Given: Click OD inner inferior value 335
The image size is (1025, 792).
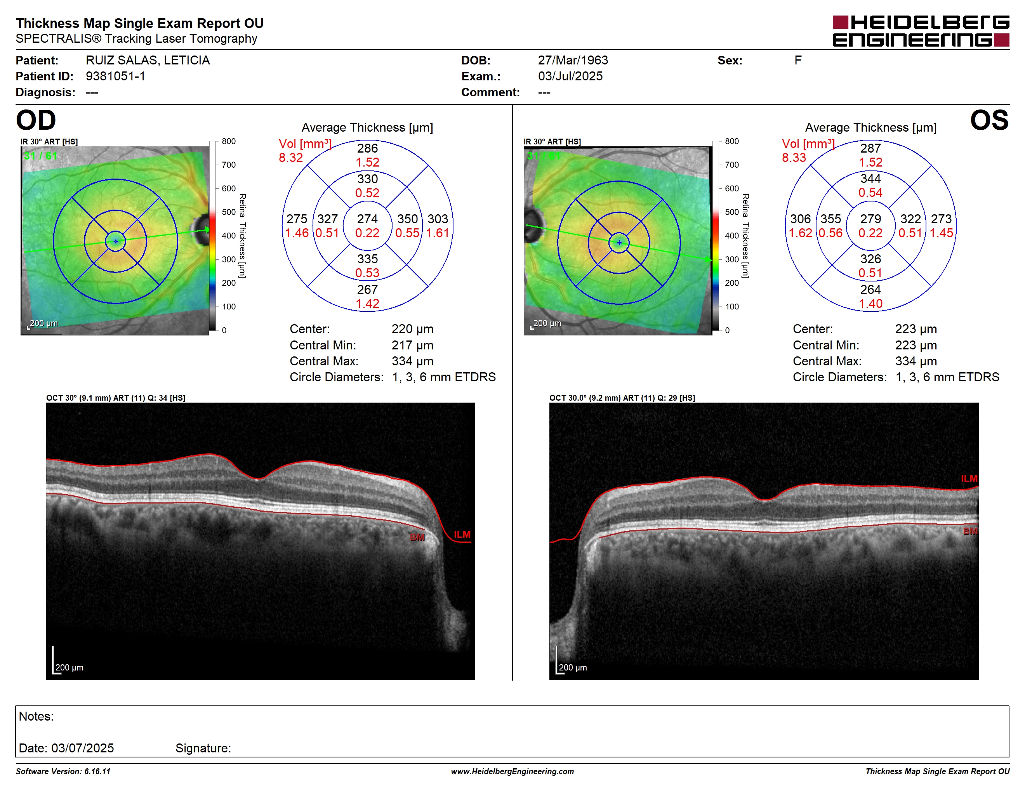Looking at the screenshot, I should click(x=367, y=259).
